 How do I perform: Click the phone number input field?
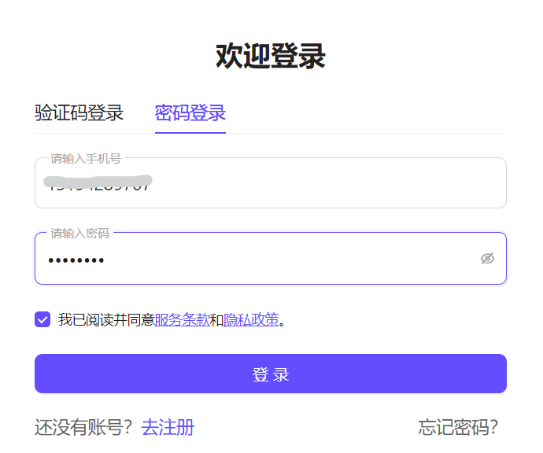(271, 183)
